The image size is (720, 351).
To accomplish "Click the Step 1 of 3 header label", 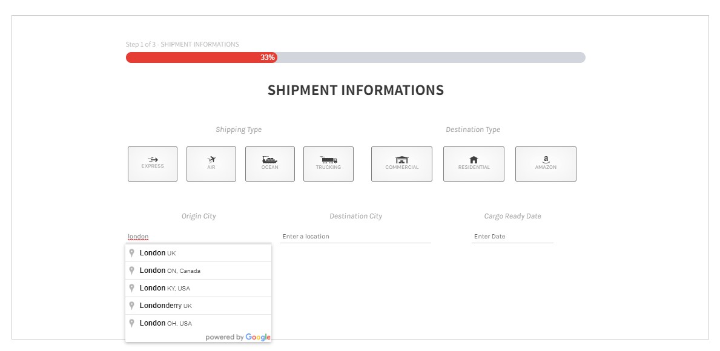I will pos(182,44).
